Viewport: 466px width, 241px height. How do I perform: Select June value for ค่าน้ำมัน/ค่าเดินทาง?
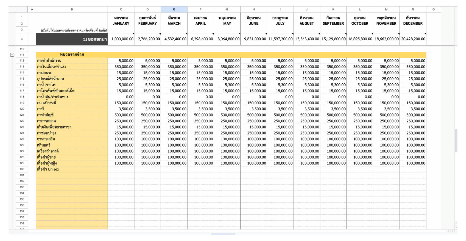(254, 97)
